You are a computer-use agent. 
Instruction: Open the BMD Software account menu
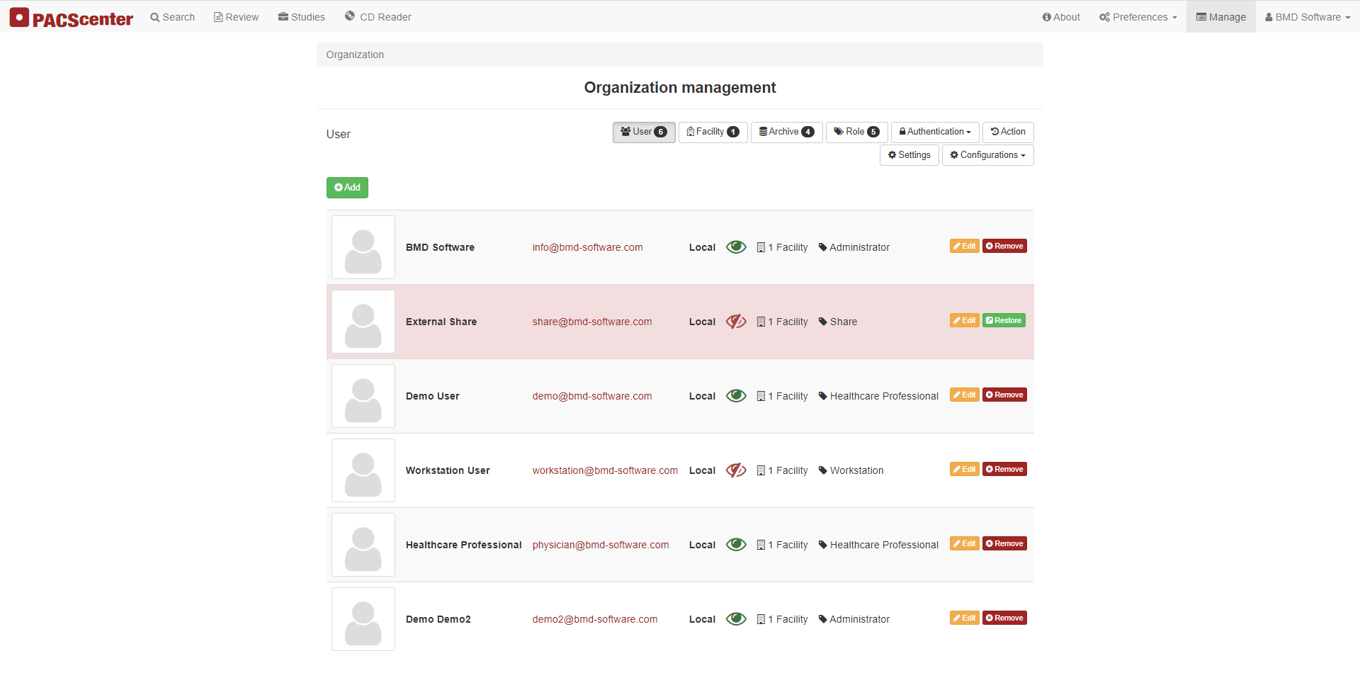(x=1307, y=16)
